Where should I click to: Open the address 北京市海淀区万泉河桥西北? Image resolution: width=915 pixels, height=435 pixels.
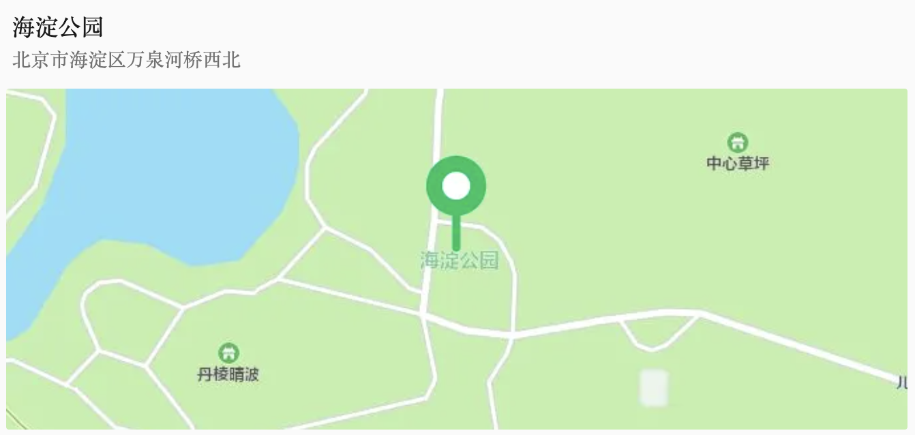127,60
